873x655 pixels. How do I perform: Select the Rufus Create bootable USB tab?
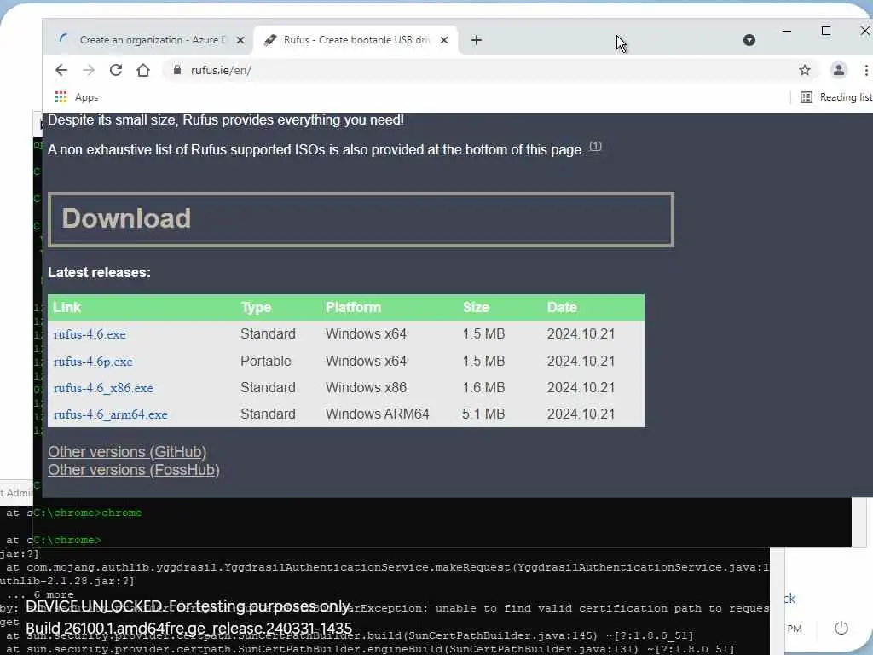356,40
